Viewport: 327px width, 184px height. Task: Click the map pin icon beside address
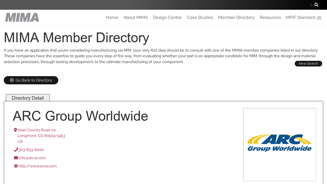pyautogui.click(x=15, y=130)
